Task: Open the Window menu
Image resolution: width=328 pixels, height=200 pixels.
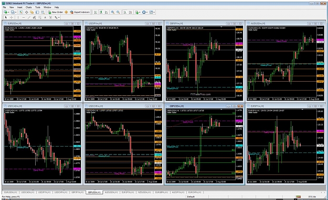Action: [47, 7]
